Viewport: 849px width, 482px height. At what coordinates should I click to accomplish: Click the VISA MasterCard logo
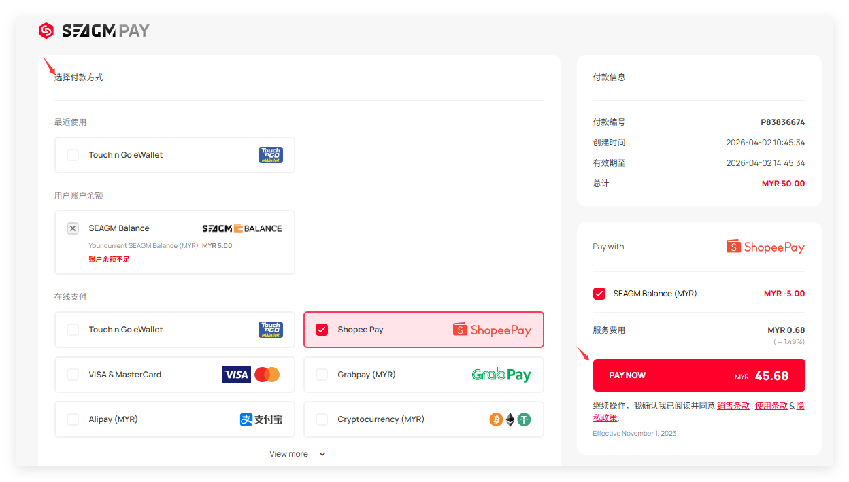(251, 375)
